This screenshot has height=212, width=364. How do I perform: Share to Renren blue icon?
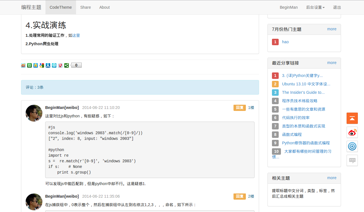coord(48,65)
